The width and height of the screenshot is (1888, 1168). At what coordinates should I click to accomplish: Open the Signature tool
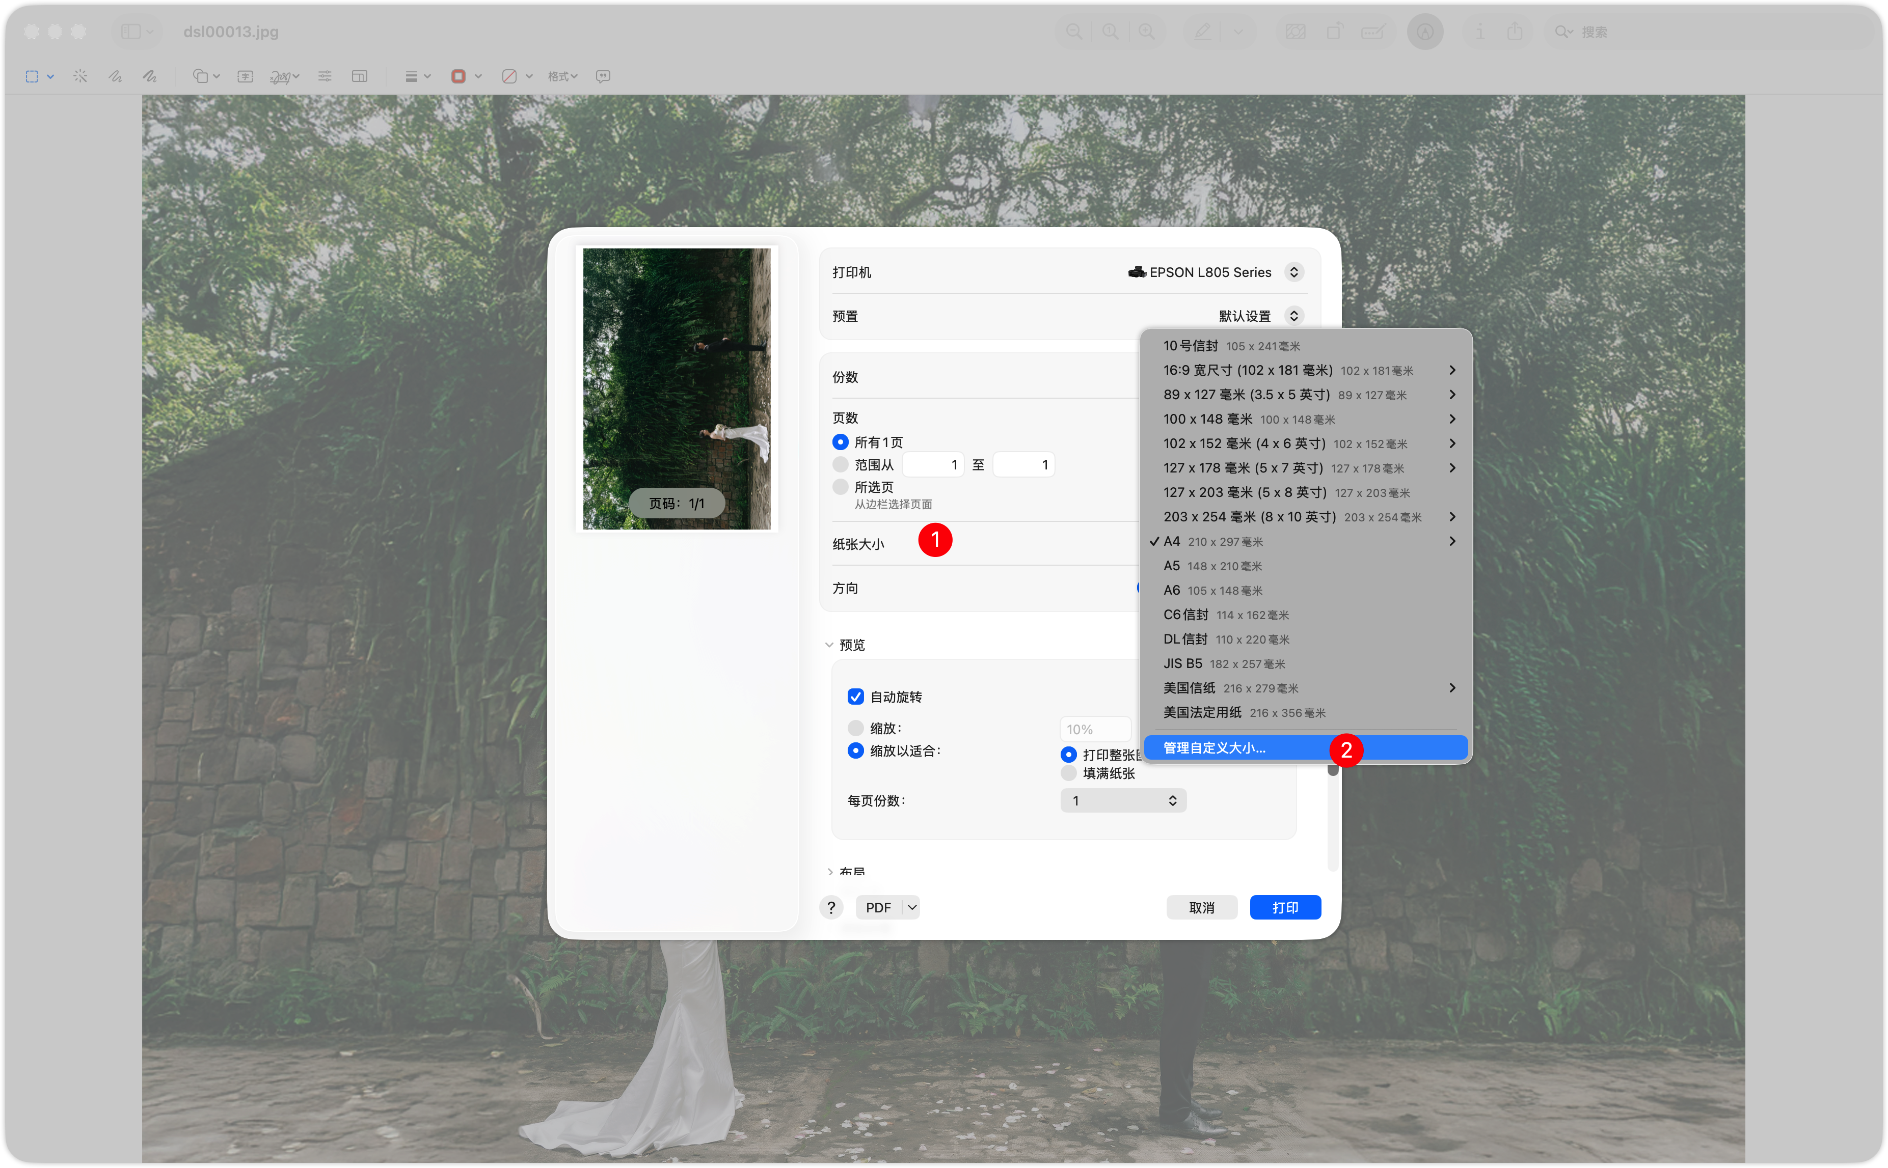click(284, 76)
